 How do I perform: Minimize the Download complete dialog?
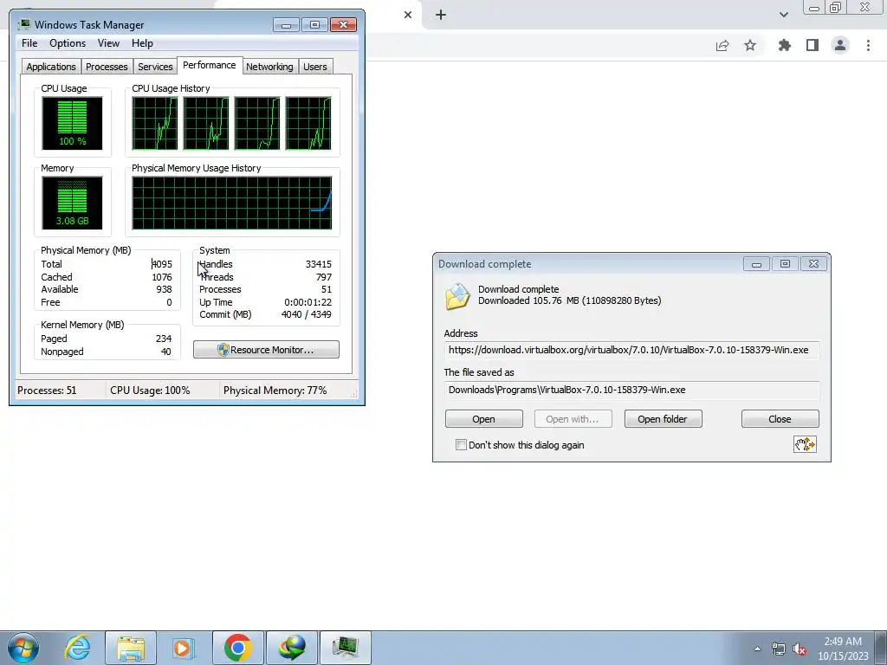tap(756, 264)
